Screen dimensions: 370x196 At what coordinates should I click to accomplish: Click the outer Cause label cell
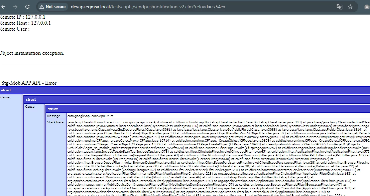tap(11, 145)
